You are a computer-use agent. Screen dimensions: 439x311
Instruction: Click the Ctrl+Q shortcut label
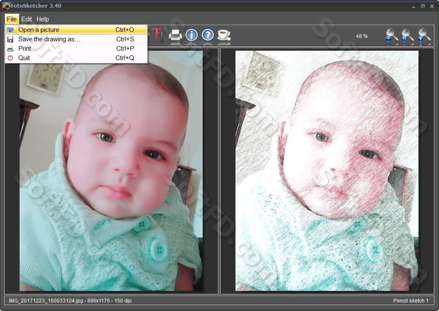click(125, 58)
